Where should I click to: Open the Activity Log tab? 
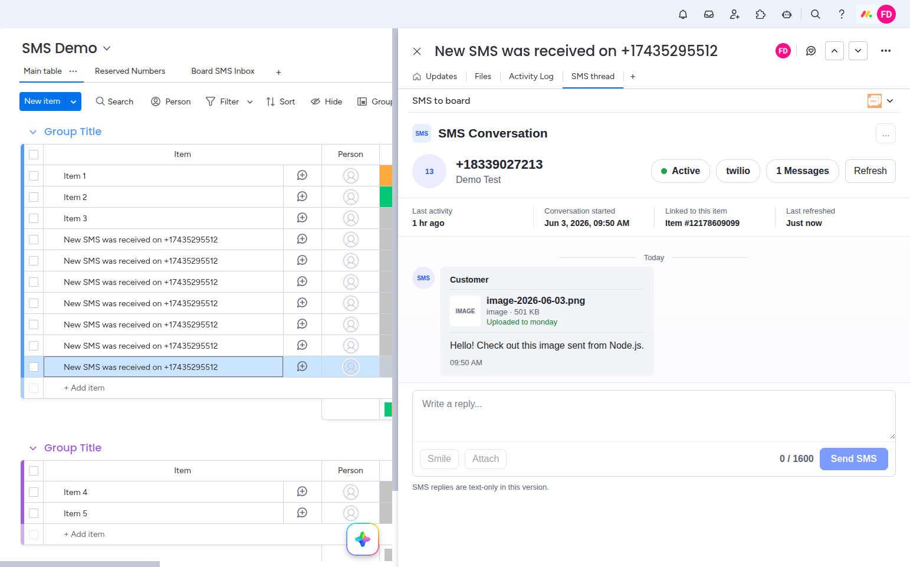click(x=531, y=77)
